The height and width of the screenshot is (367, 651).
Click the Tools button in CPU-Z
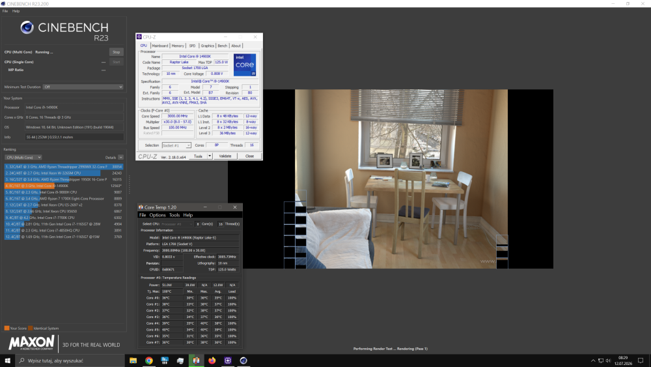pos(198,156)
